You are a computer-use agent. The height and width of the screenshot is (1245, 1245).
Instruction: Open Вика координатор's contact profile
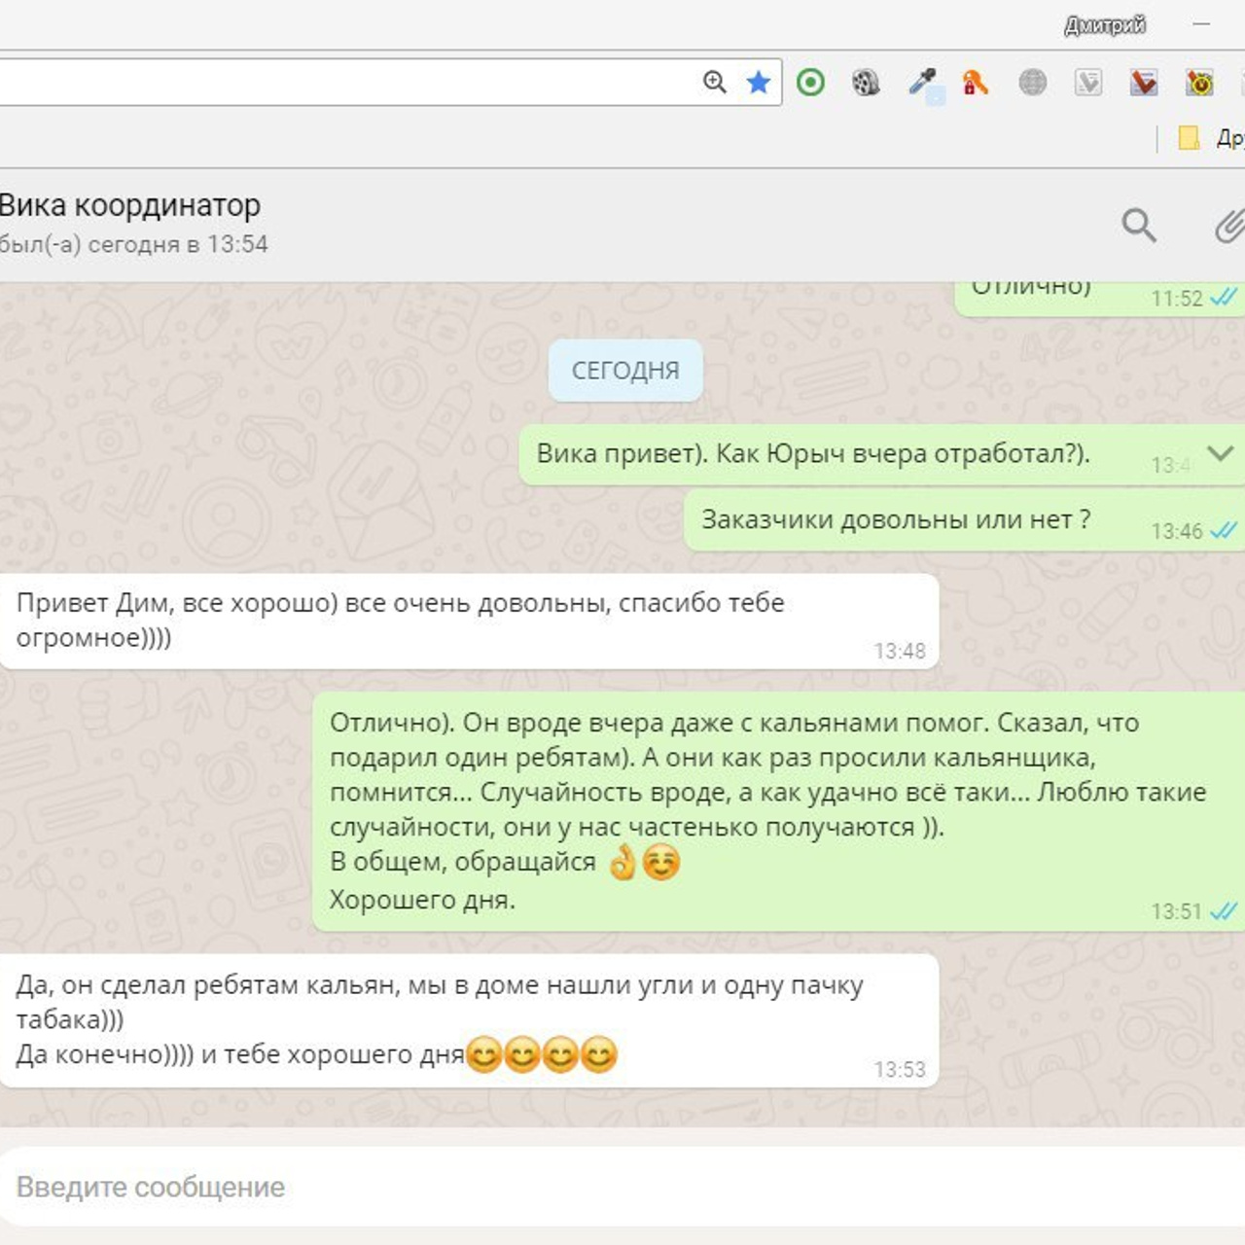(x=129, y=205)
